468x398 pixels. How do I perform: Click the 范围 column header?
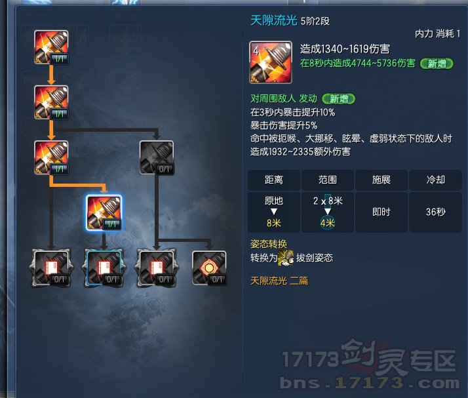(328, 180)
